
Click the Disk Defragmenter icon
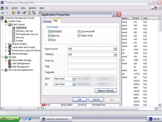tap(10, 63)
